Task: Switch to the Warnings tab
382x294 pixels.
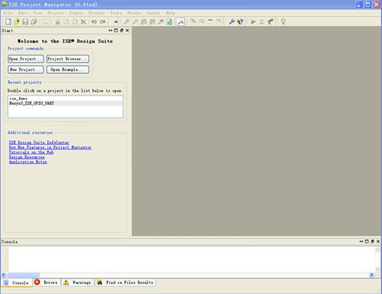Action: coord(77,283)
